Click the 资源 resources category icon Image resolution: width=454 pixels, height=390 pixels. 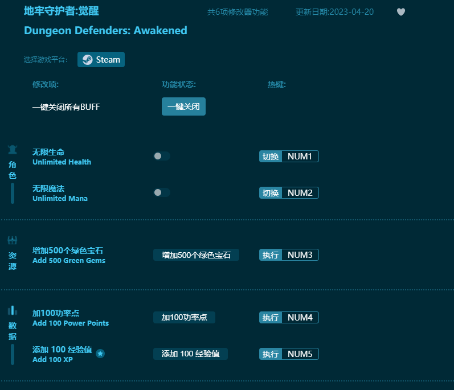[x=13, y=240]
